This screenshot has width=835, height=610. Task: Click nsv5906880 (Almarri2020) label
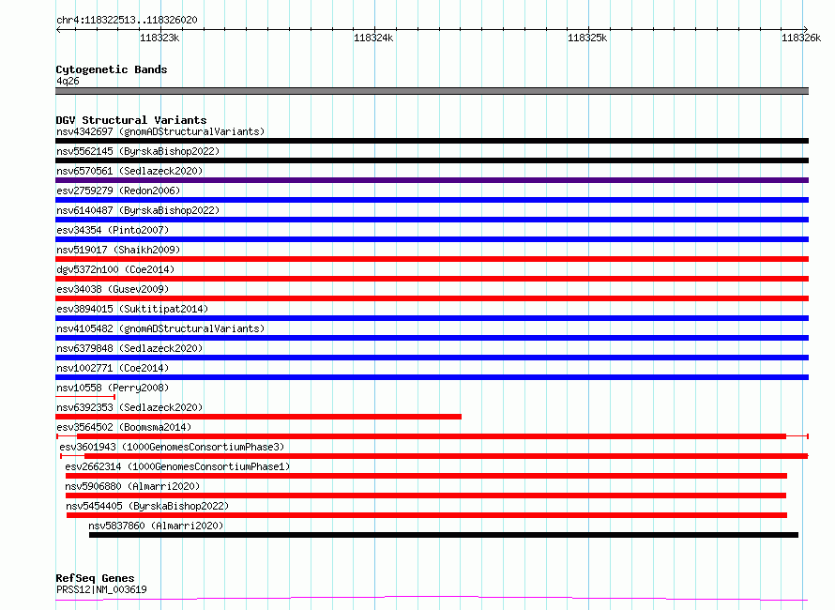(132, 486)
